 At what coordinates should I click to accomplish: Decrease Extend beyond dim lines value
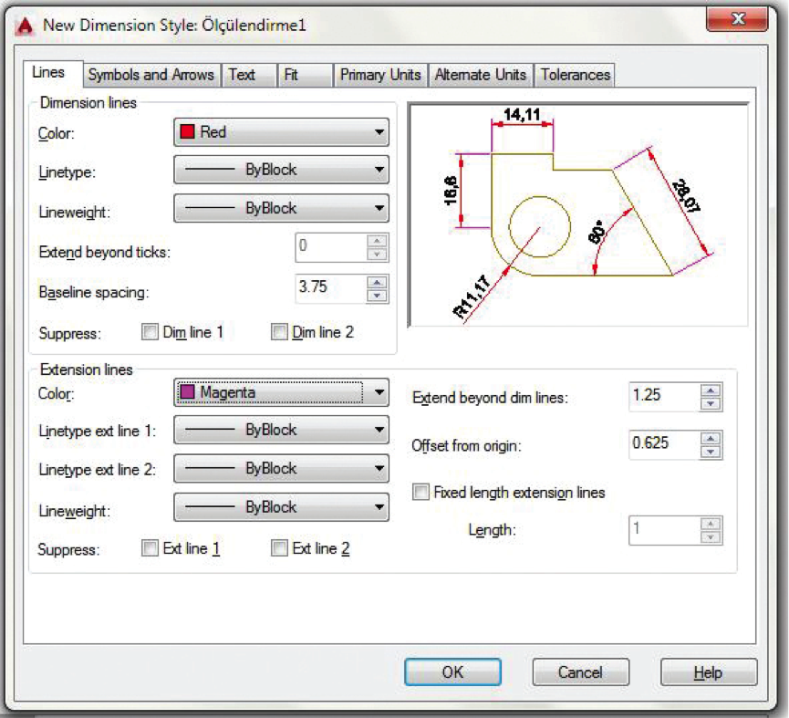click(x=711, y=403)
